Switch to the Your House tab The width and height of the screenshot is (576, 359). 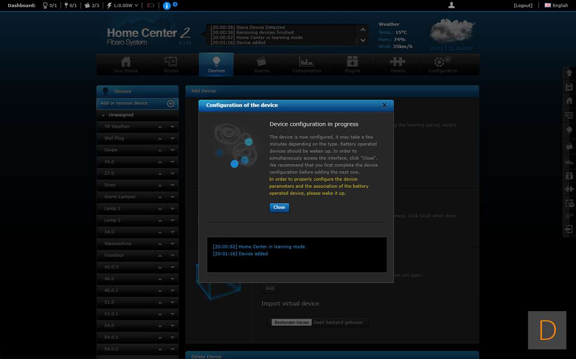(x=126, y=65)
